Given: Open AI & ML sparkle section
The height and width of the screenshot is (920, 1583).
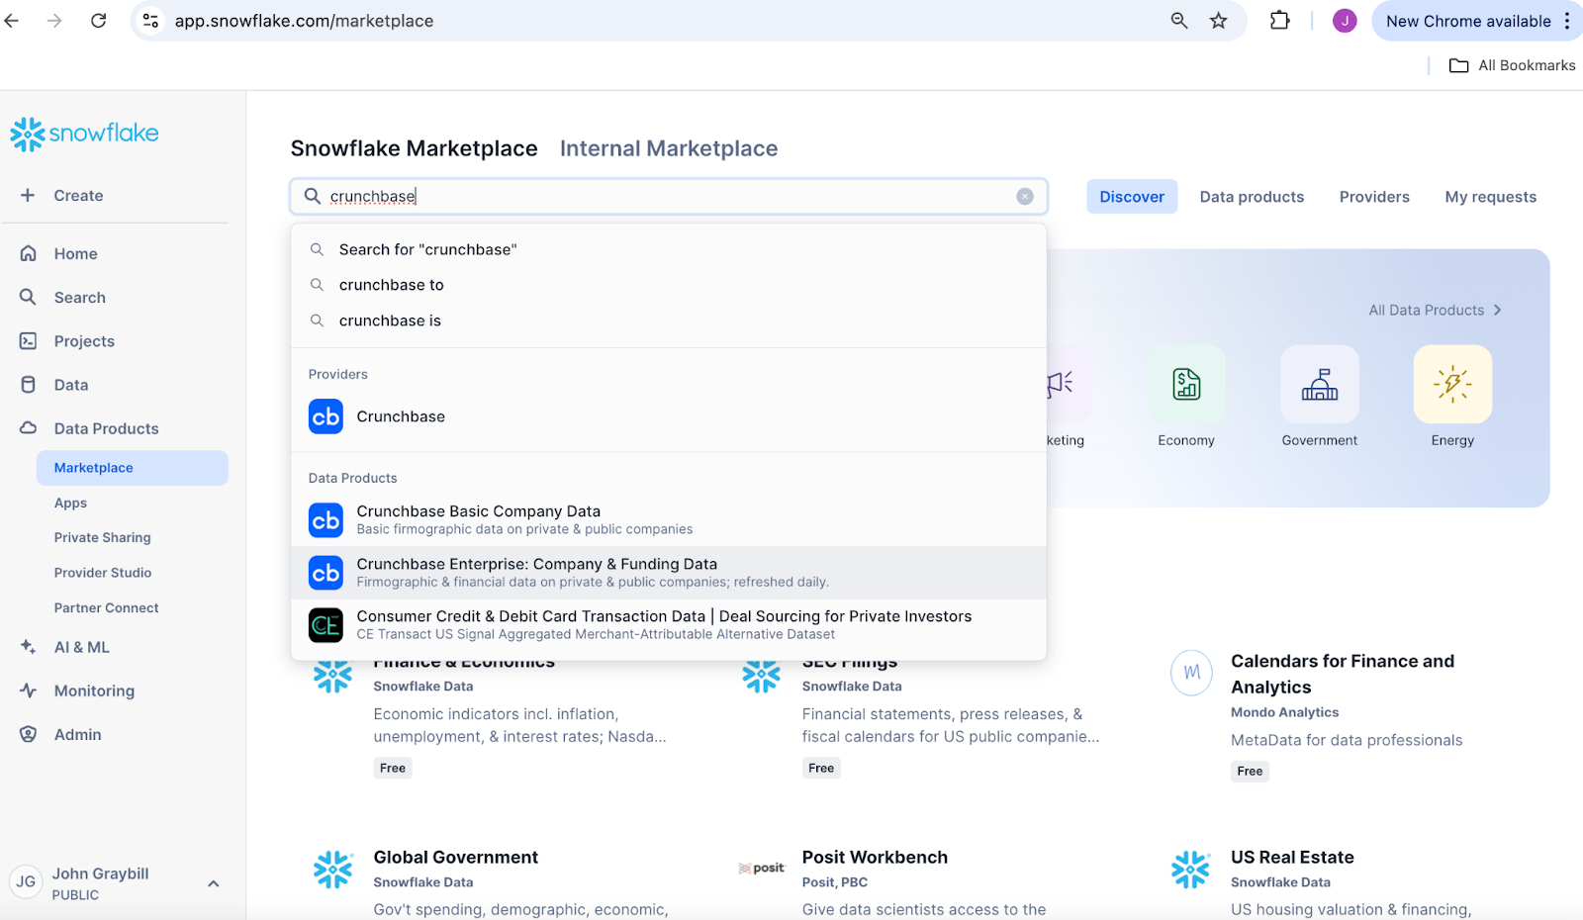Looking at the screenshot, I should coord(81,647).
